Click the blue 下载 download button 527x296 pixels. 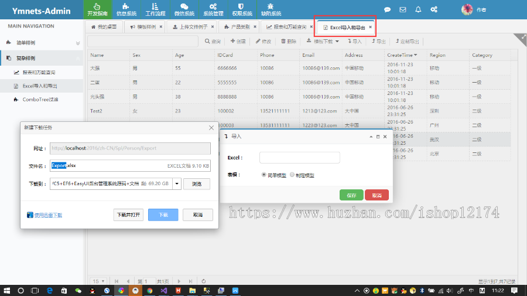(163, 215)
